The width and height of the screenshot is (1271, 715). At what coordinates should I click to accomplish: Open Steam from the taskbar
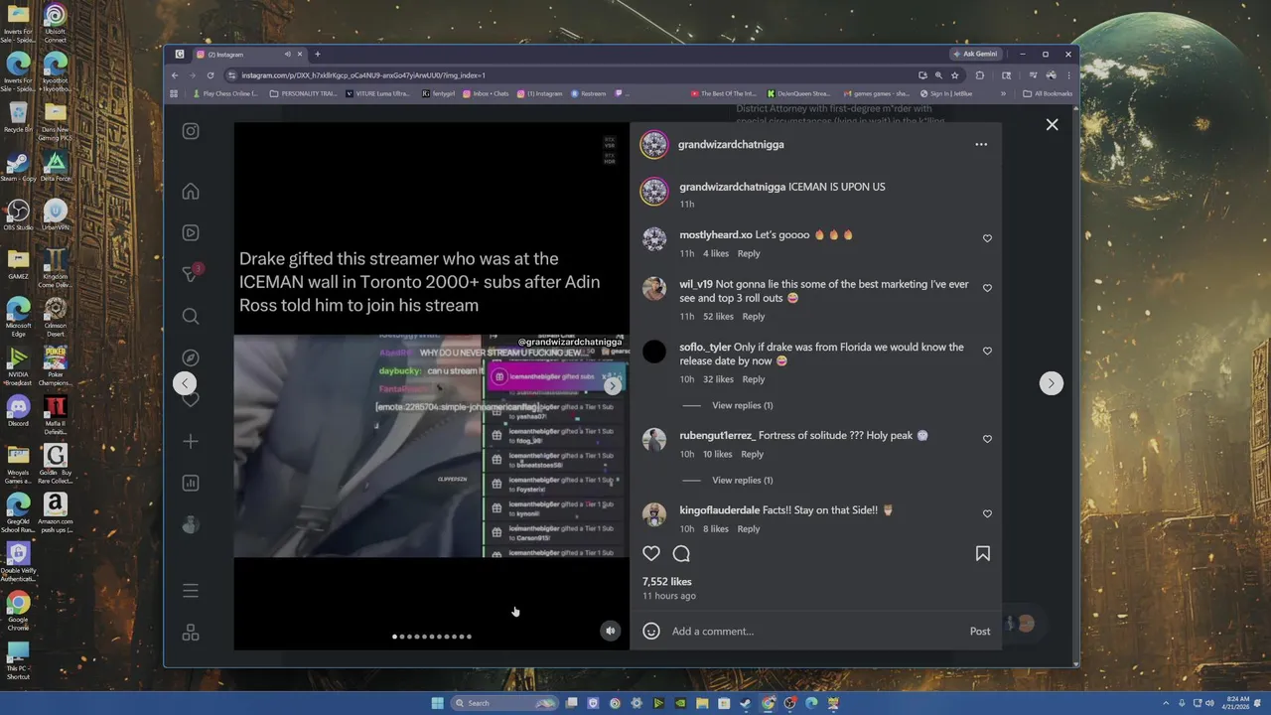point(746,703)
